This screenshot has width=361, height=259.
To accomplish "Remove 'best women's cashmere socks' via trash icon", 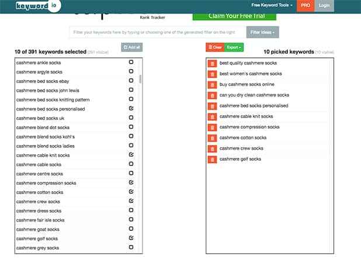I will 213,74.
